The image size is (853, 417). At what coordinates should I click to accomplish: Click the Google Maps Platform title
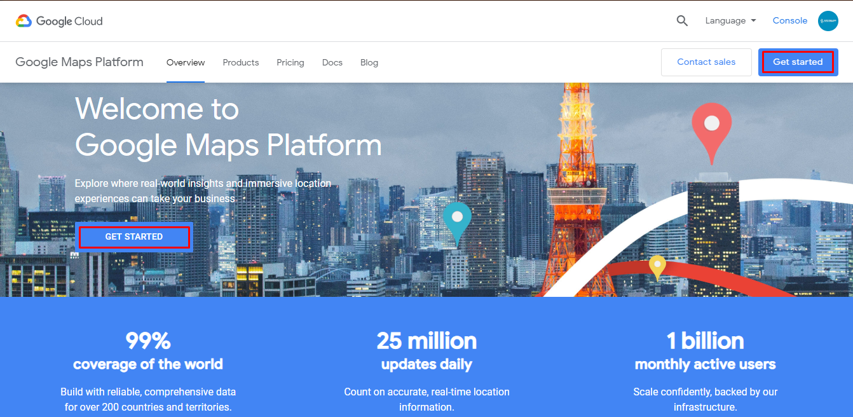click(79, 62)
